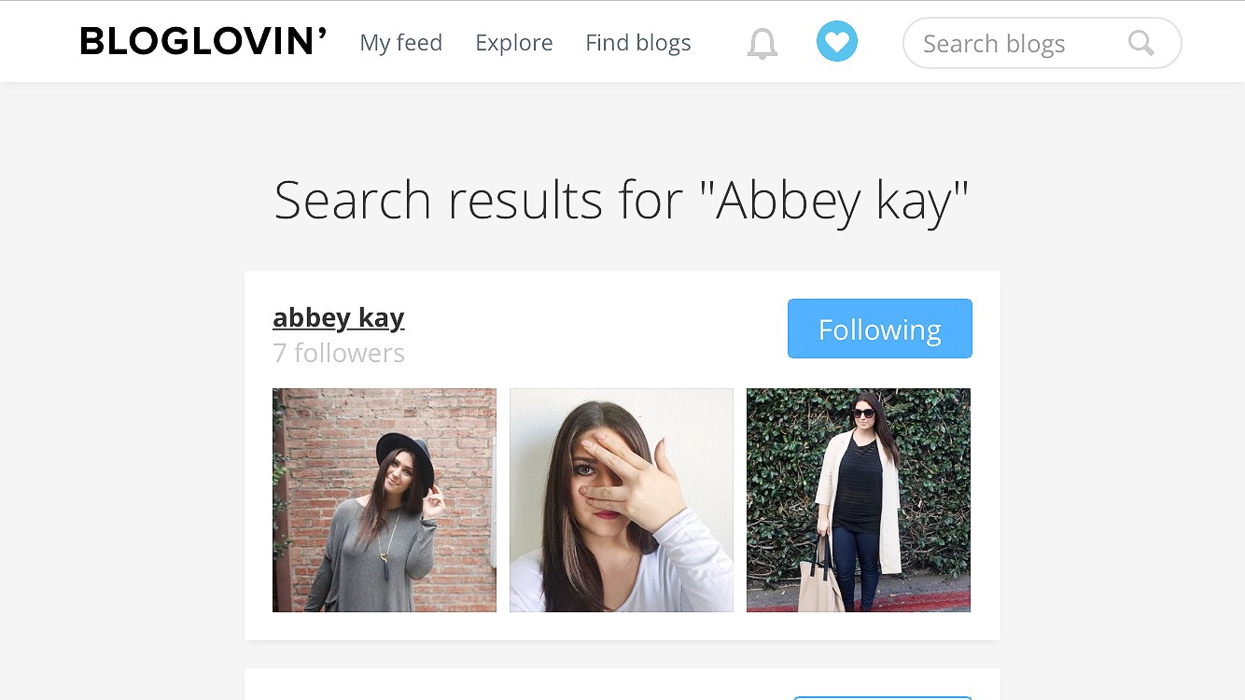Open the hand-over-face selfie thumbnail
The height and width of the screenshot is (700, 1245).
(622, 500)
